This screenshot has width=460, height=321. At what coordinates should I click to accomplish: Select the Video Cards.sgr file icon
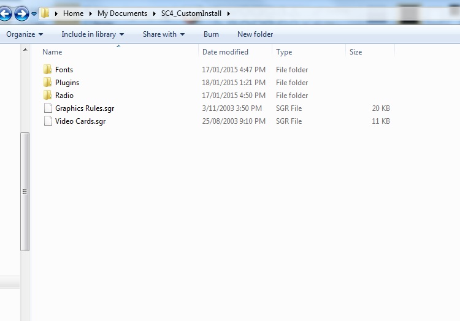point(48,121)
